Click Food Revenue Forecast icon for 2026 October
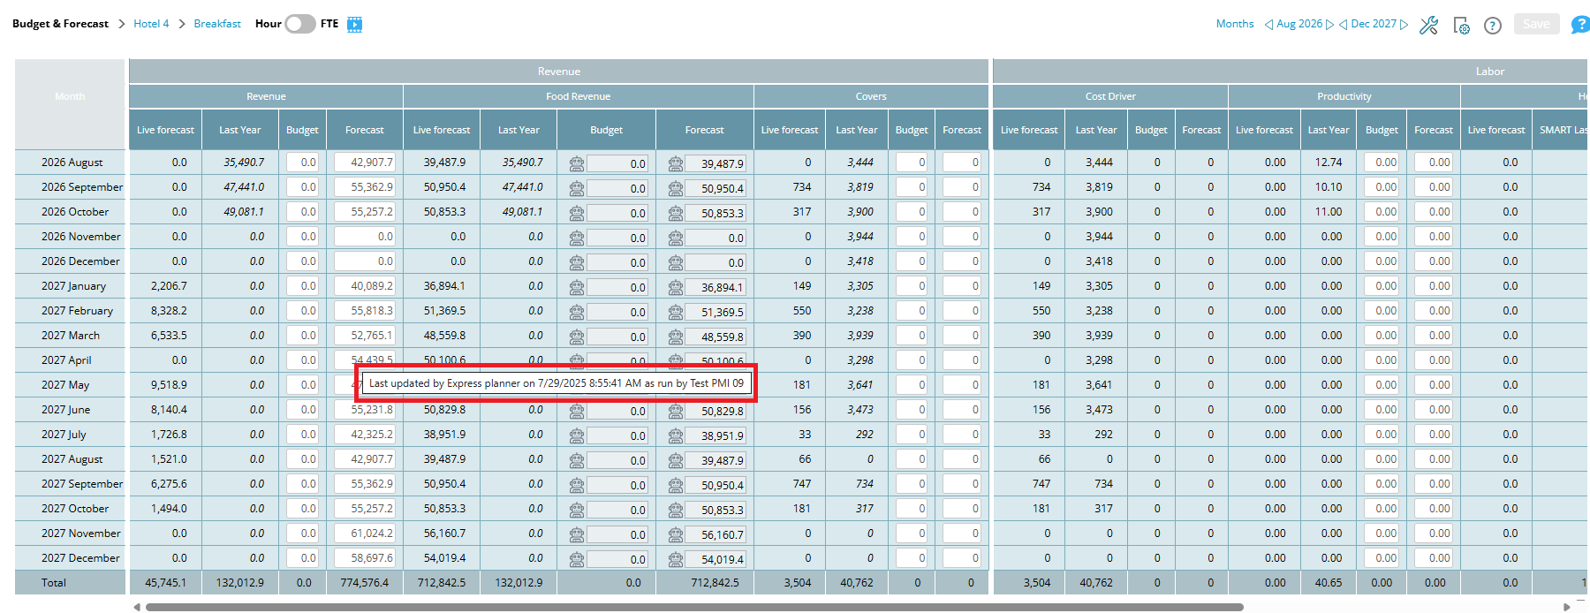Screen dimensions: 1590x613 pyautogui.click(x=676, y=213)
